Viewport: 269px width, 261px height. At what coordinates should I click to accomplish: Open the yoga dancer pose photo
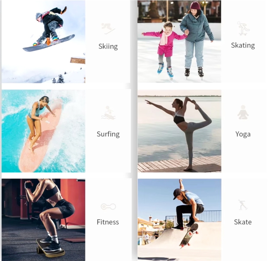click(180, 131)
